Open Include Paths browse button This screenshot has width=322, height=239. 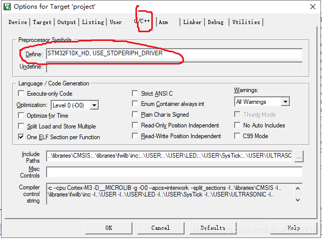click(x=299, y=156)
